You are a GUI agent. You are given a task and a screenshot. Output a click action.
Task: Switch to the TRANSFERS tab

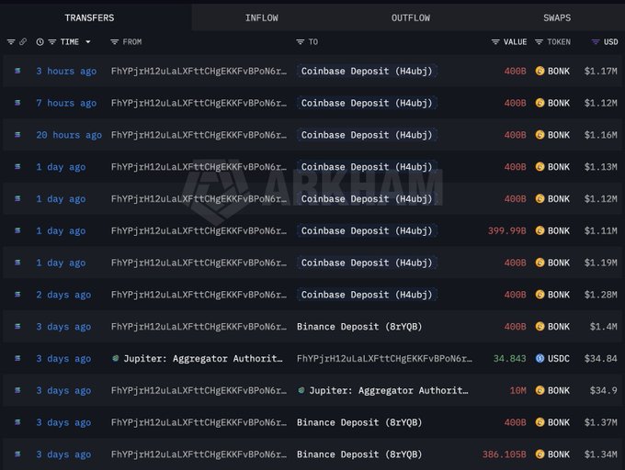pos(89,18)
